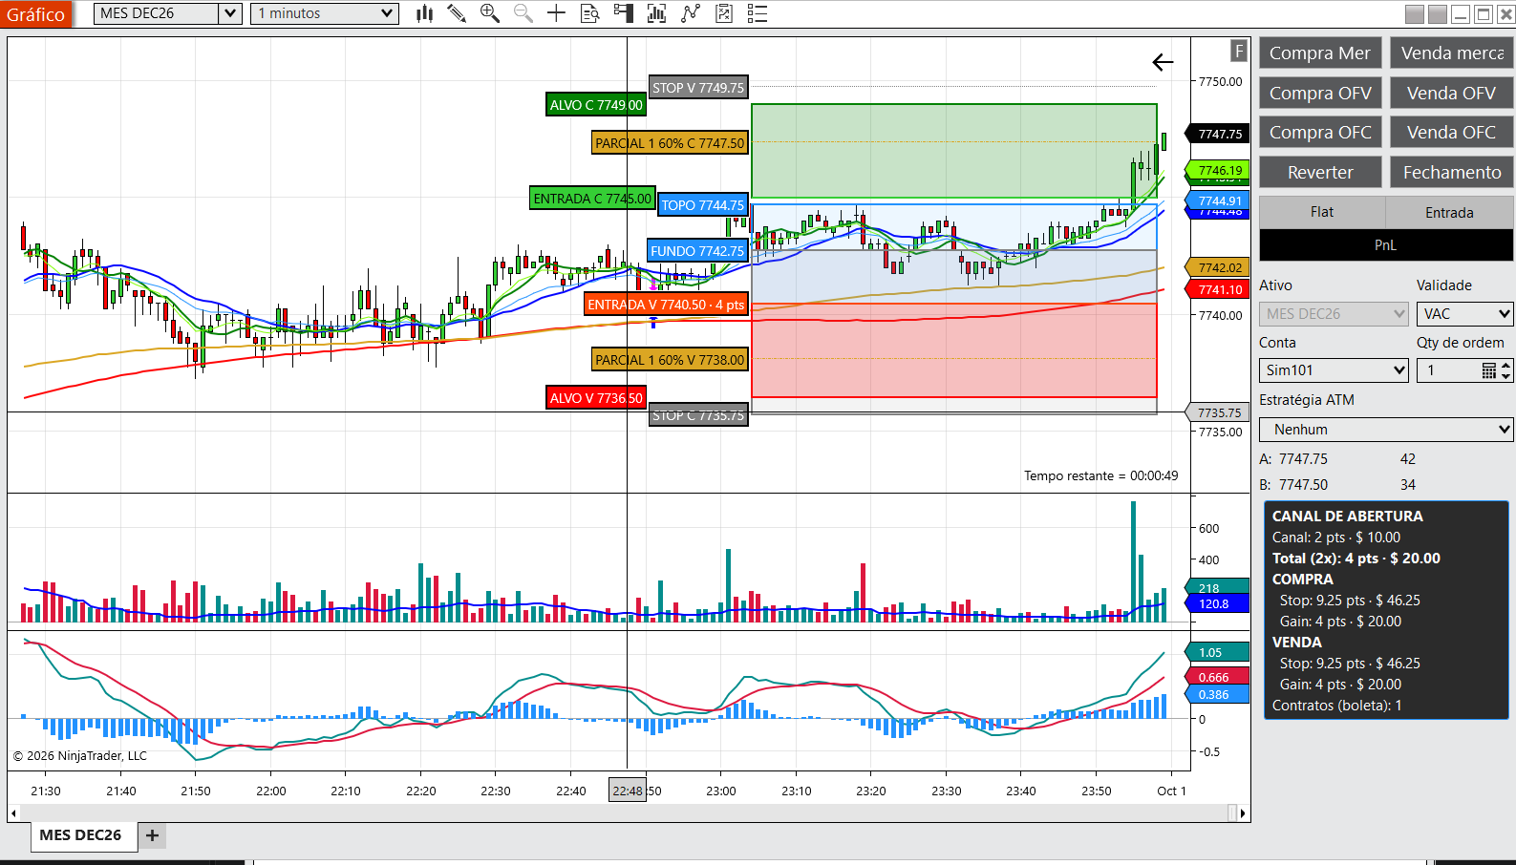Click the scrollbar right arrow

[1243, 813]
